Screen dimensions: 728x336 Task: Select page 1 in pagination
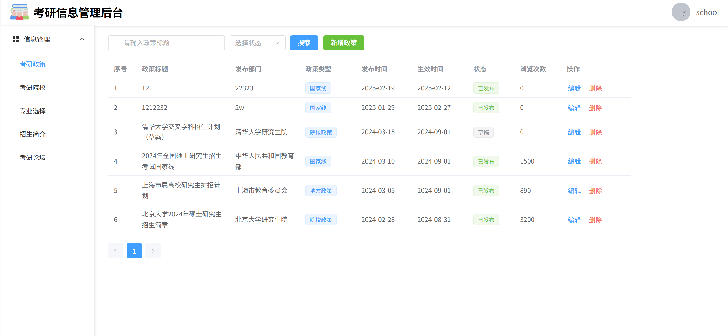point(134,251)
